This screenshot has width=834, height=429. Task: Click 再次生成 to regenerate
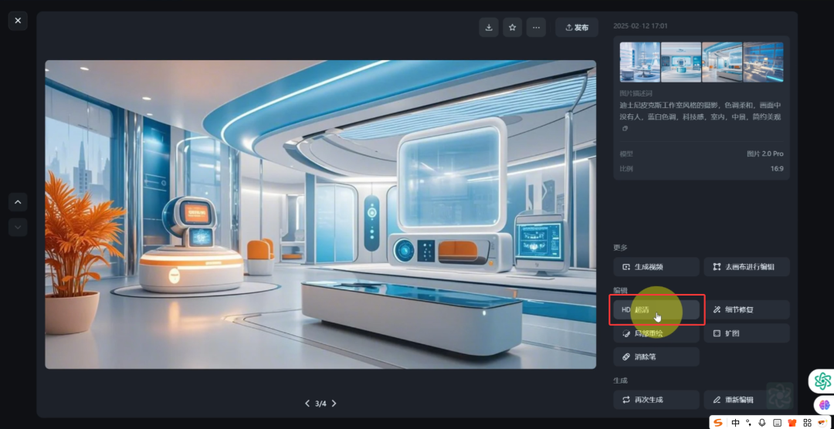click(656, 400)
